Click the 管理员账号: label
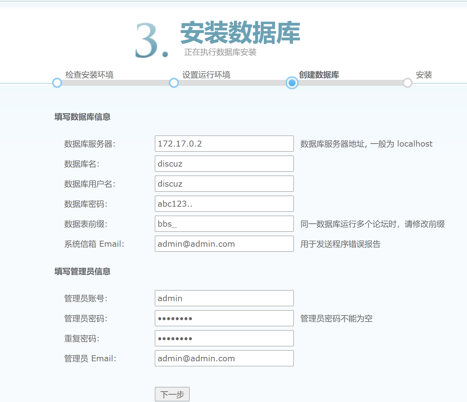Image resolution: width=467 pixels, height=402 pixels. coord(86,298)
